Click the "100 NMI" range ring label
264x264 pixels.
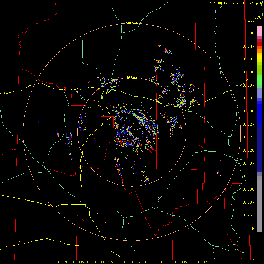(x=132, y=23)
